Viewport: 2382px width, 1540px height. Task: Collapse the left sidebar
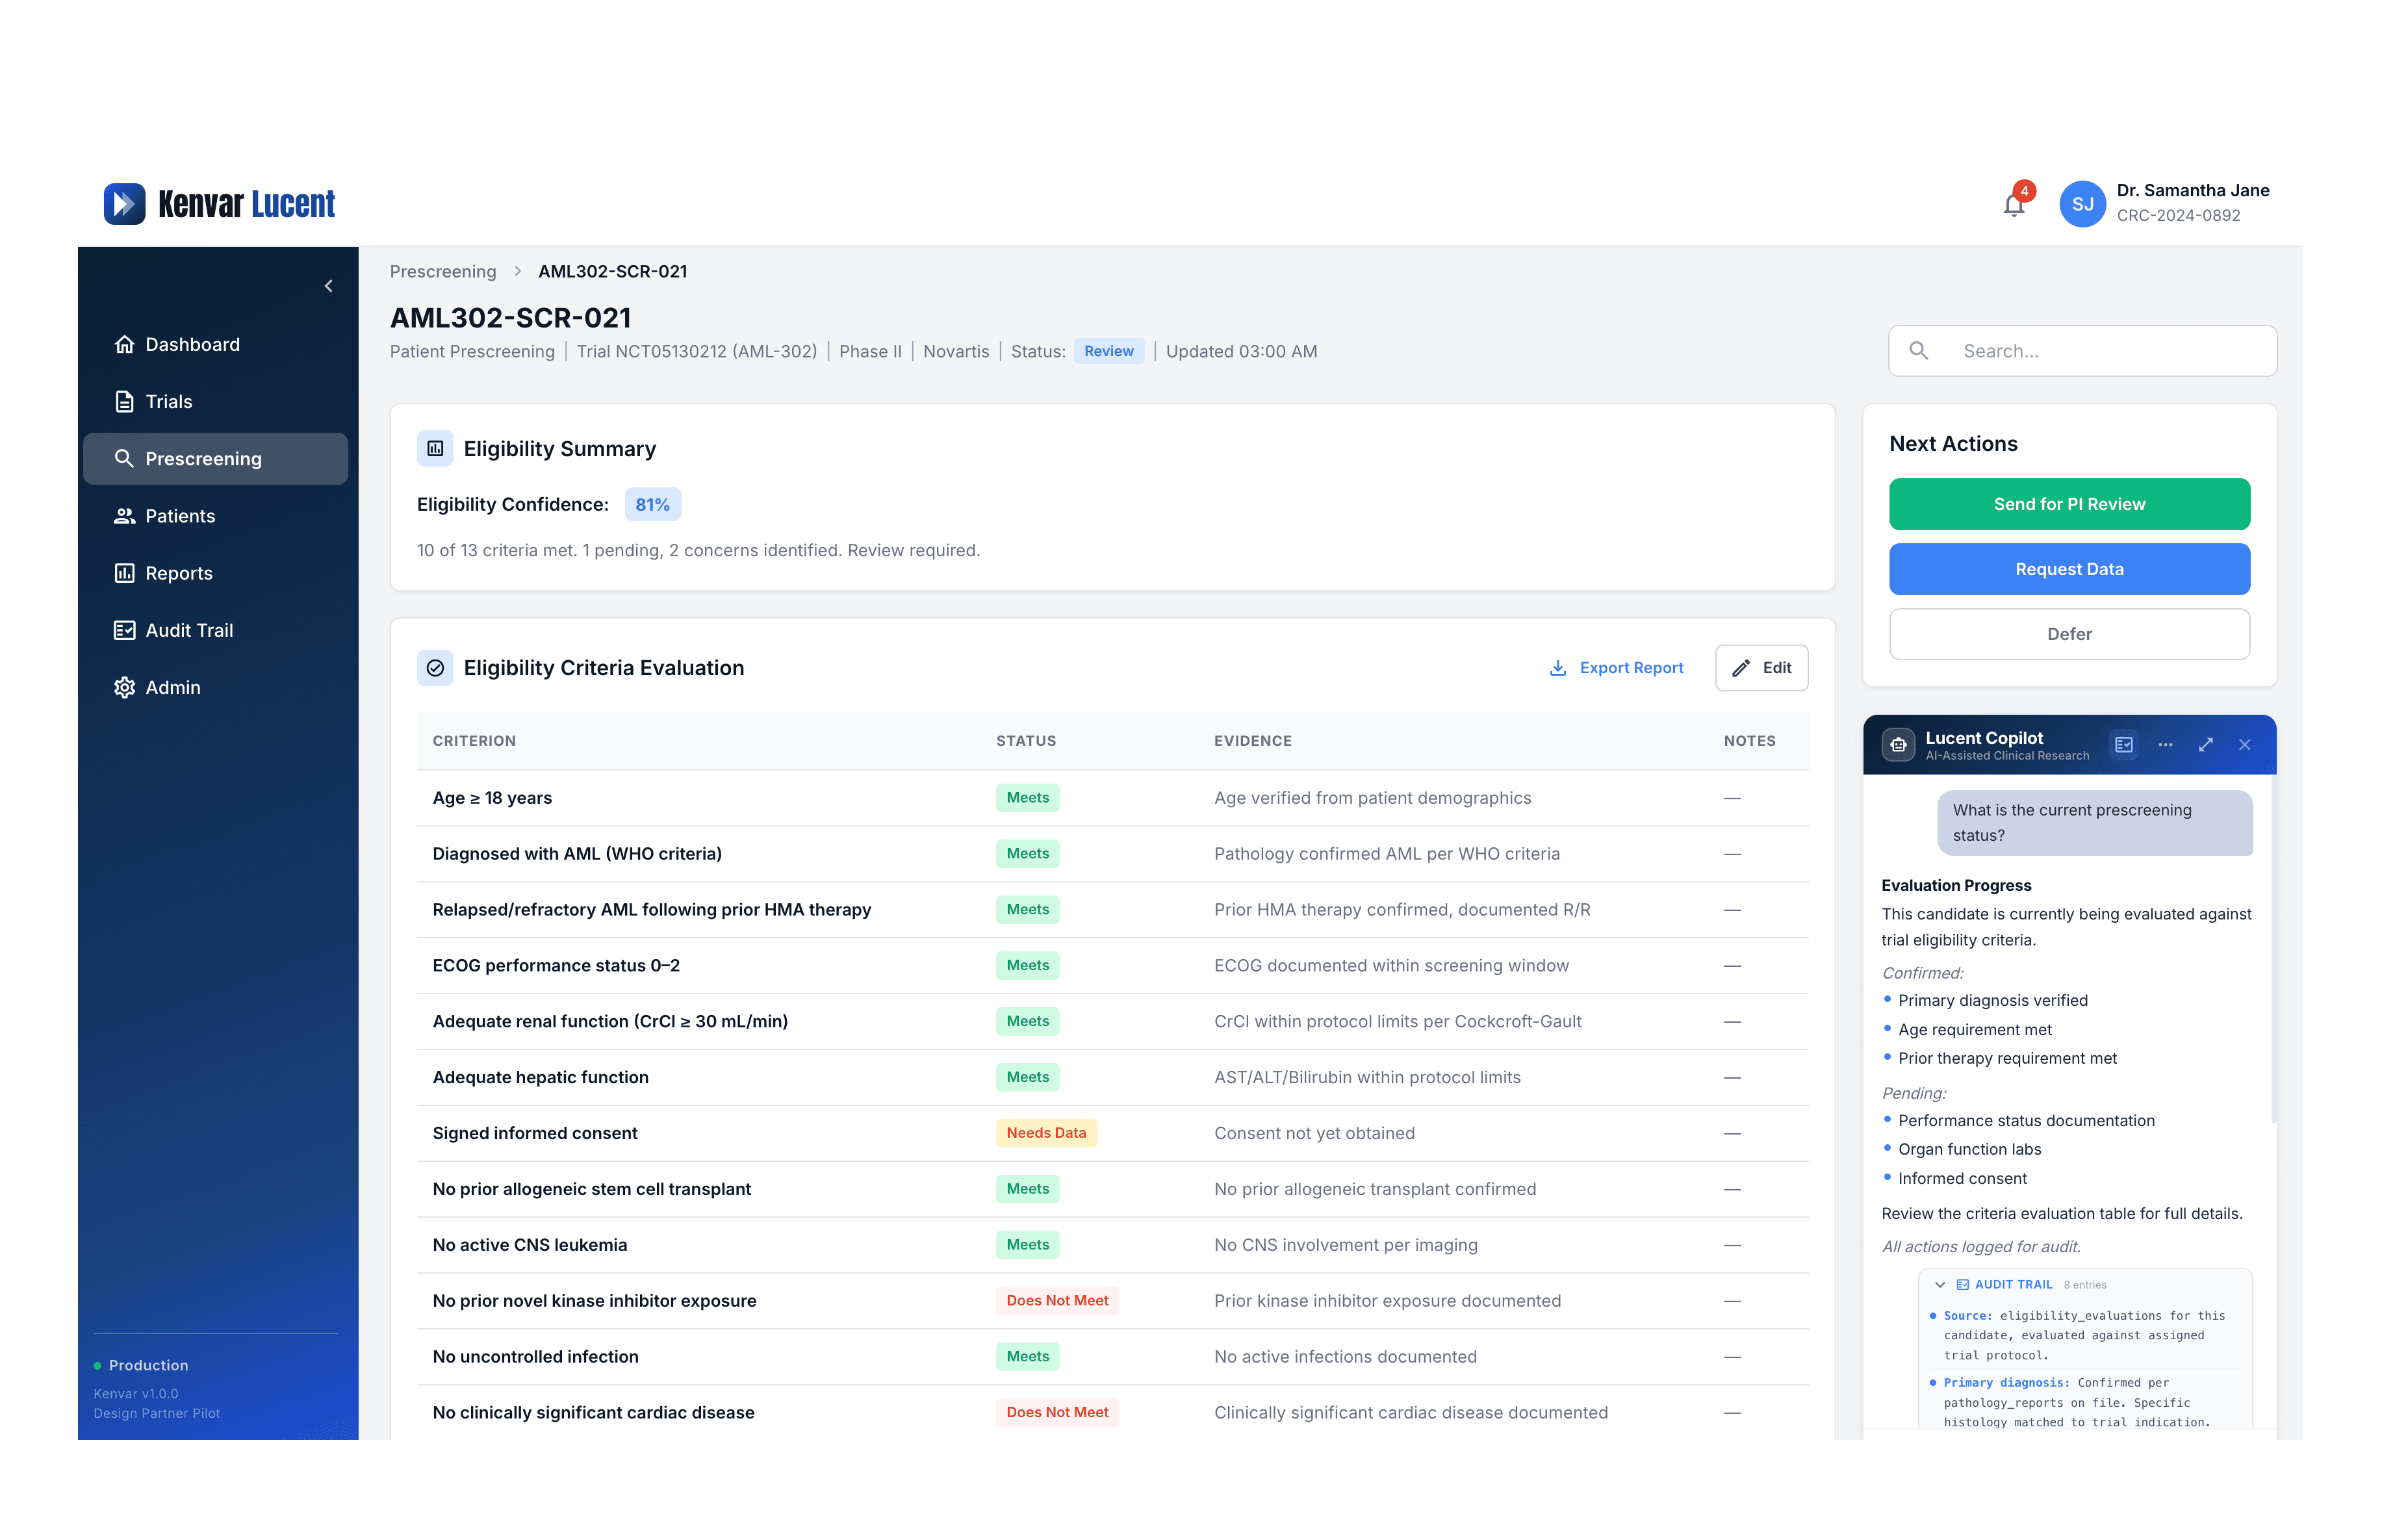(x=328, y=286)
